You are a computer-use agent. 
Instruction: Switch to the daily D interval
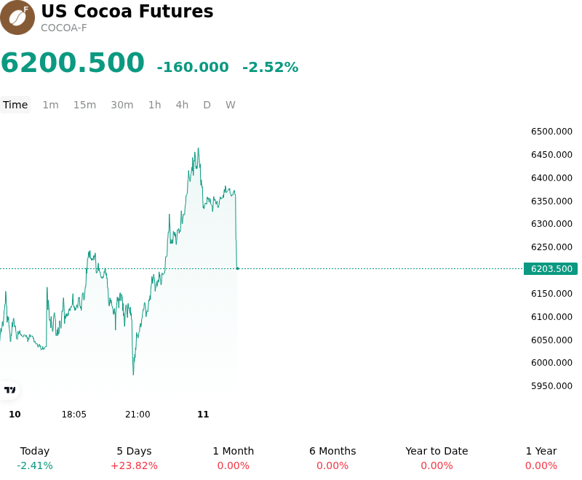pyautogui.click(x=207, y=105)
